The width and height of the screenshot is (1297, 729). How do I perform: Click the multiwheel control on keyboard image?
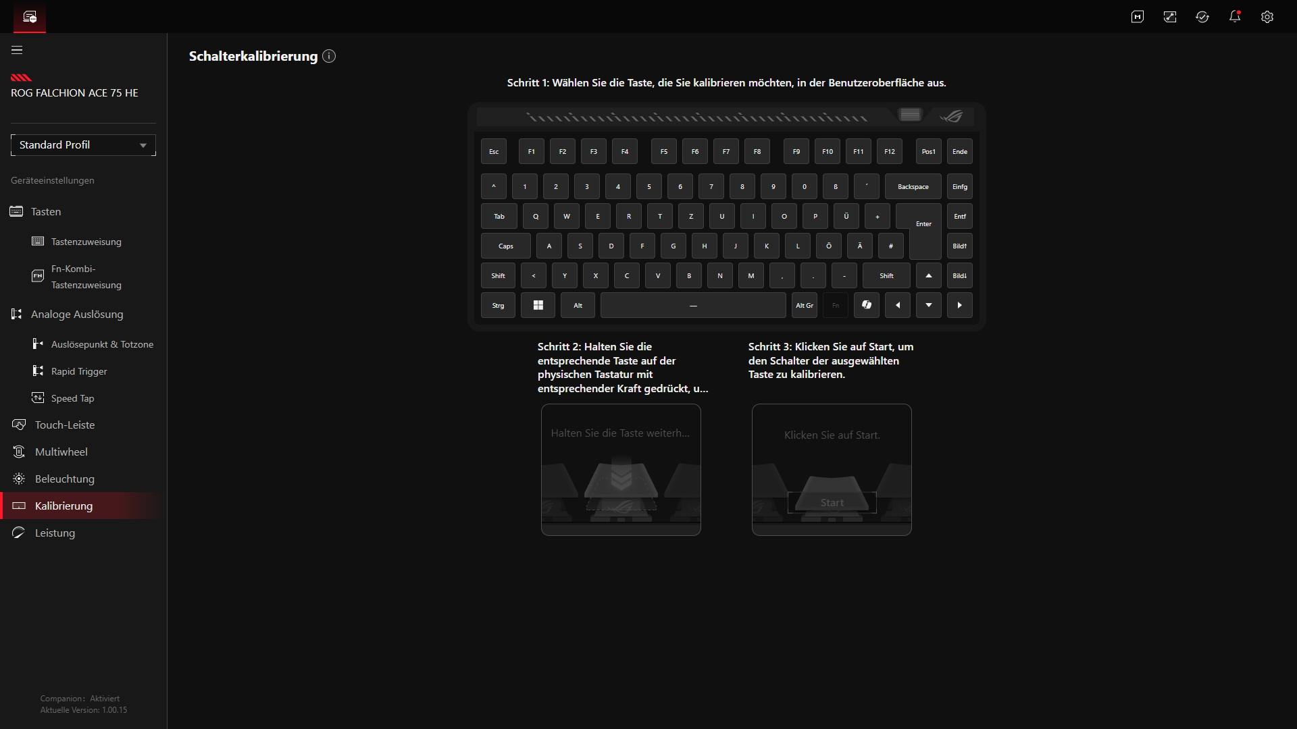(910, 115)
